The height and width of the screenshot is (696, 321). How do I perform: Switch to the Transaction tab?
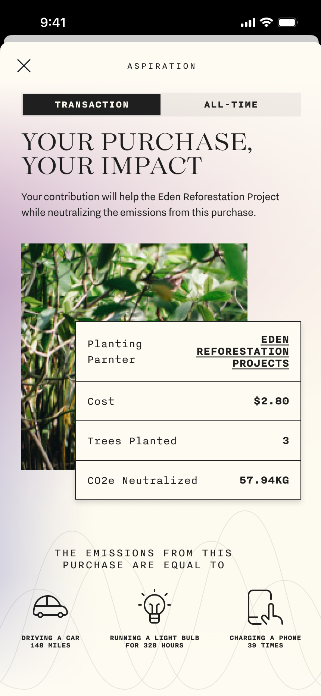pos(92,105)
